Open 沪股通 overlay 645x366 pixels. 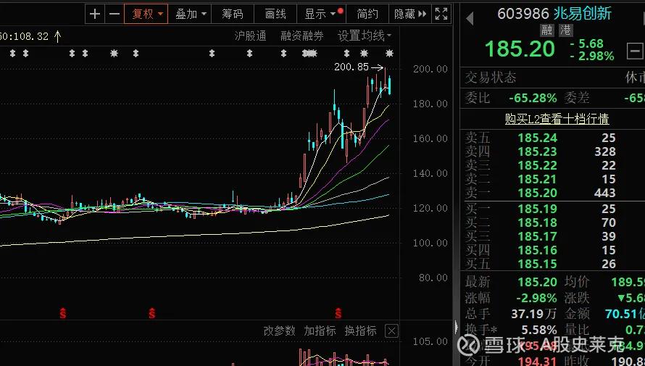coord(250,36)
